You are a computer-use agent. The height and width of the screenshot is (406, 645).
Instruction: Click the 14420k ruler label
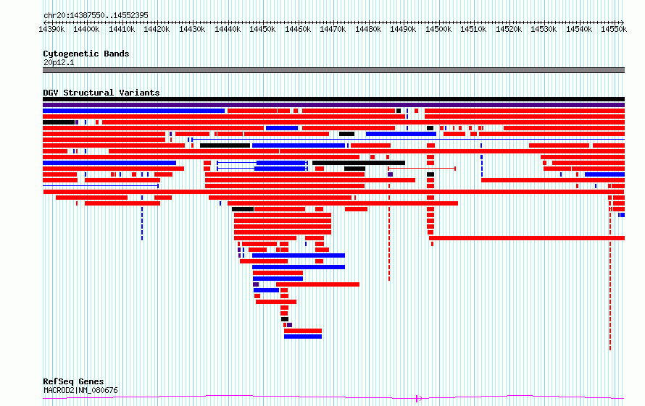click(157, 29)
